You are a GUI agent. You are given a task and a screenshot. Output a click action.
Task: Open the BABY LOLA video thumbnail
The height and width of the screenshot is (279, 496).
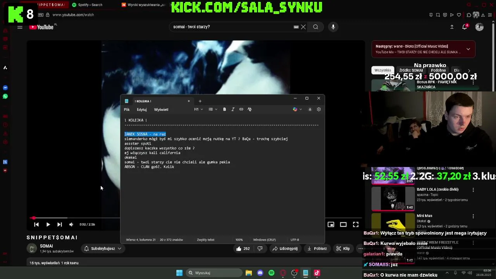[393, 198]
